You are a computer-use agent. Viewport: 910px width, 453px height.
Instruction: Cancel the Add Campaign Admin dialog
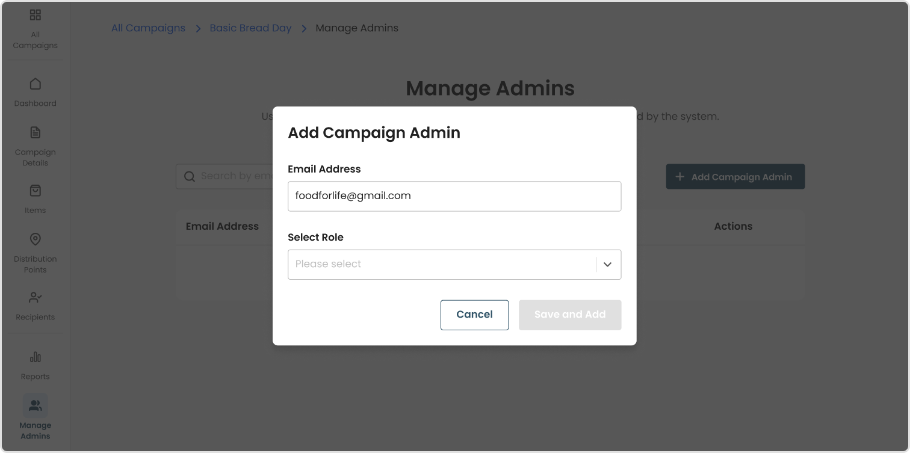tap(475, 315)
